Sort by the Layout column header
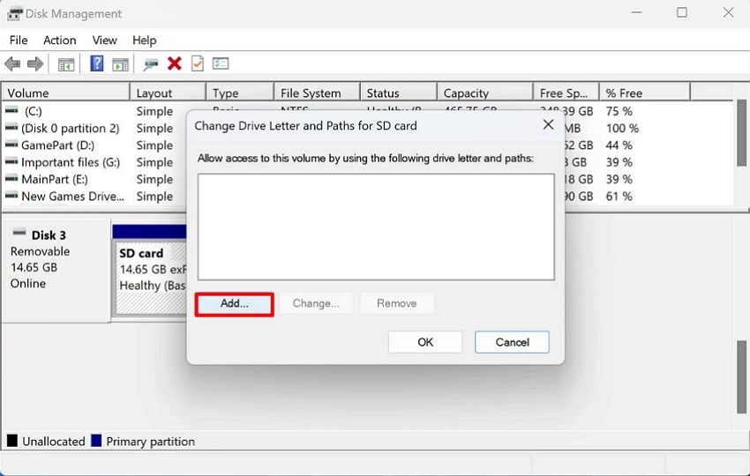Image resolution: width=750 pixels, height=476 pixels. pos(168,93)
